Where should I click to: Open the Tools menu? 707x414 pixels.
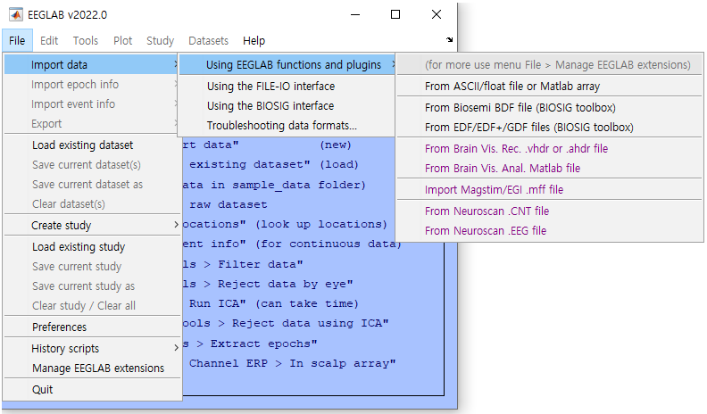(85, 40)
